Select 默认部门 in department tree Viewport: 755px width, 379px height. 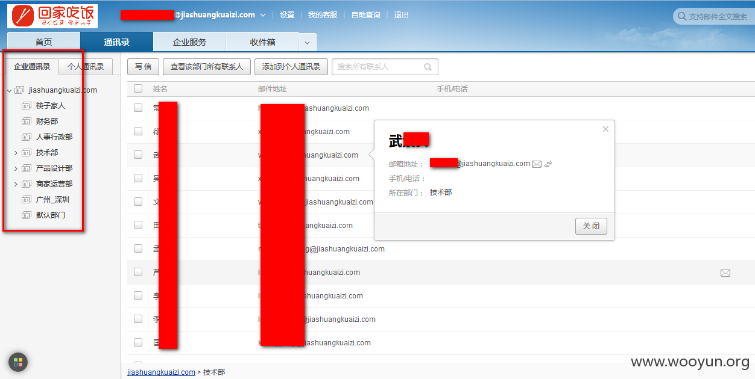[x=51, y=215]
